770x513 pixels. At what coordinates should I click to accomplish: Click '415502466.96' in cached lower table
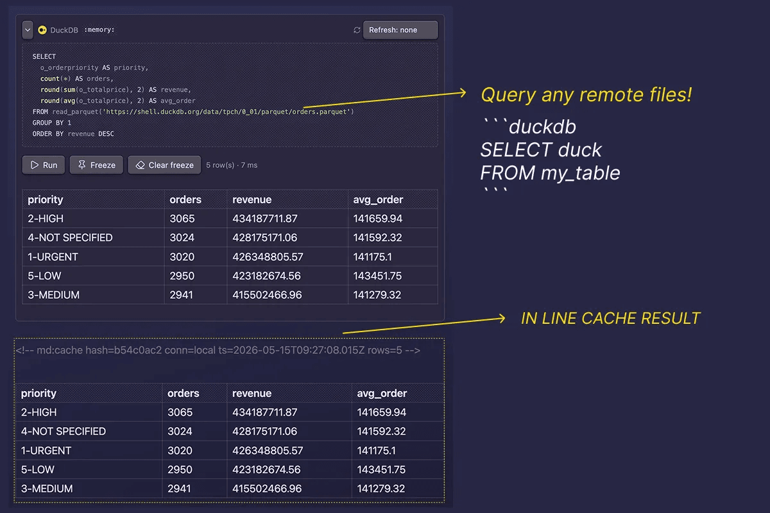[x=267, y=489]
